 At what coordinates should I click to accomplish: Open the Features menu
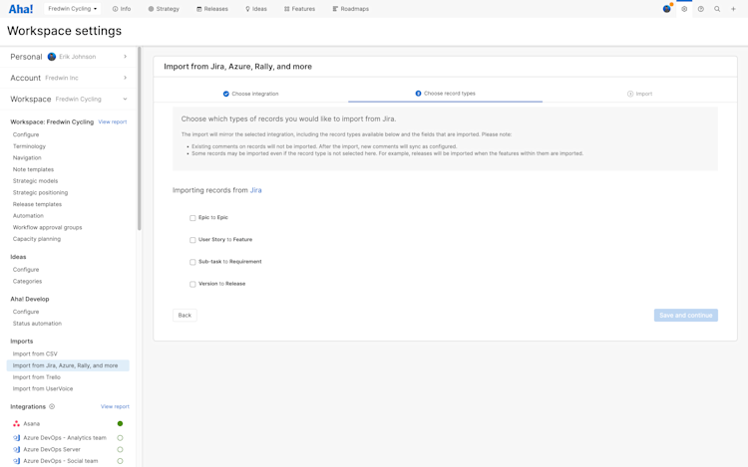tap(299, 9)
